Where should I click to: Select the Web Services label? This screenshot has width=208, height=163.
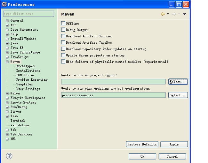point(21,134)
